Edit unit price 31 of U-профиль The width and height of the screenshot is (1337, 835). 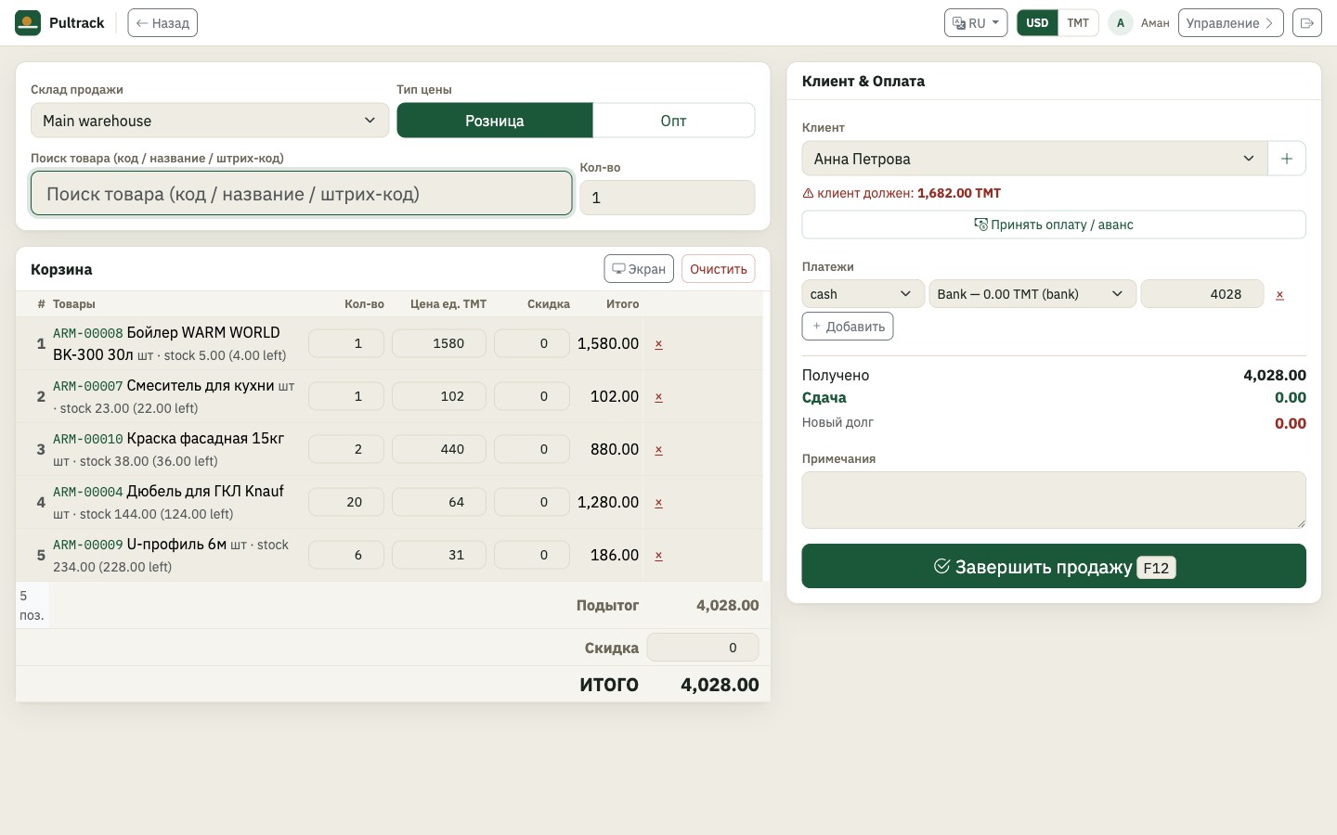tap(439, 555)
